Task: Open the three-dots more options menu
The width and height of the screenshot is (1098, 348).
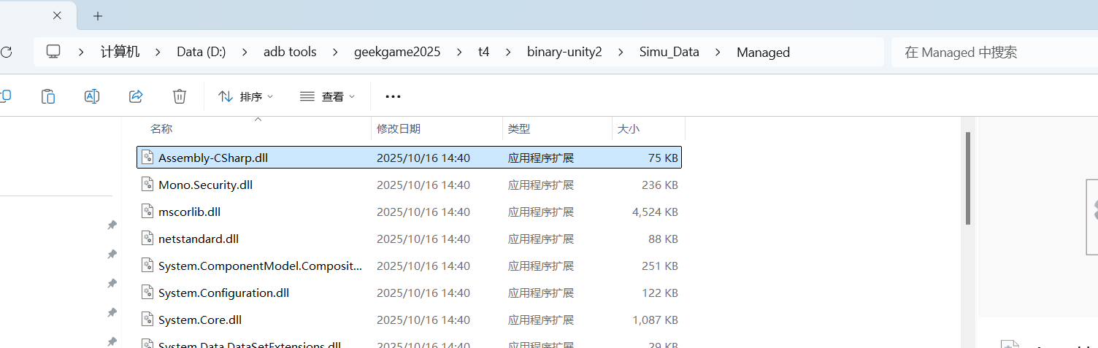Action: tap(393, 96)
